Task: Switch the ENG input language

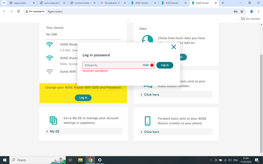Action: [236, 160]
